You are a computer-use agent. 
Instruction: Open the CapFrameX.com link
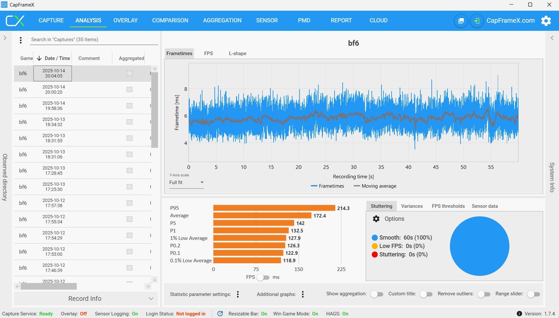click(510, 20)
